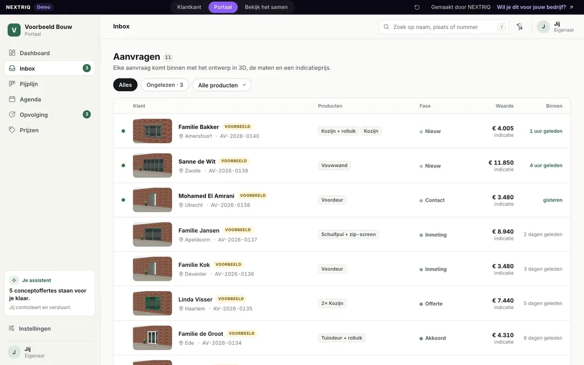Open Dashboard from the sidebar
The image size is (584, 365).
click(49, 53)
